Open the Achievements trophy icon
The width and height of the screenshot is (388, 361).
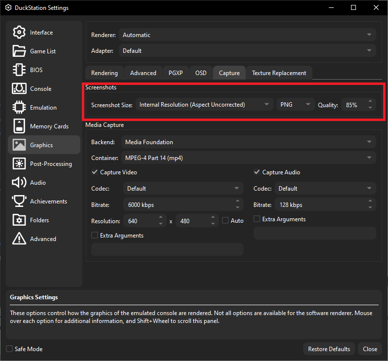(19, 201)
